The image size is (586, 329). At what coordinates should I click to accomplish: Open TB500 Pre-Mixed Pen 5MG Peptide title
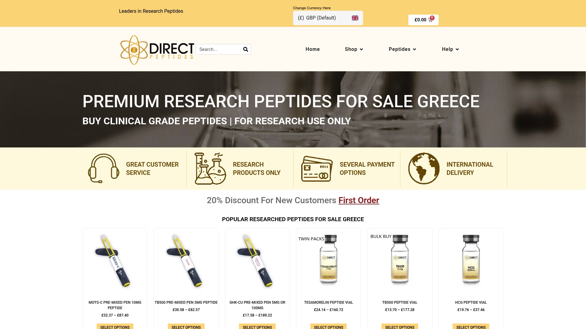point(186,302)
